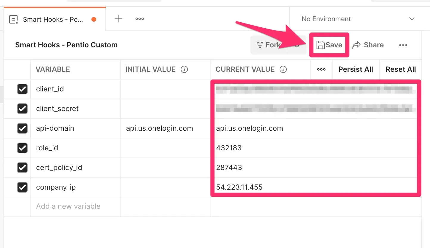This screenshot has width=430, height=248.
Task: Click the tab overflow three-dots icon
Action: coord(139,19)
